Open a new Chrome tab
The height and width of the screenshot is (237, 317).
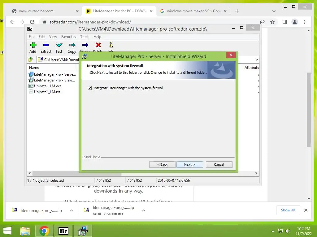237,11
